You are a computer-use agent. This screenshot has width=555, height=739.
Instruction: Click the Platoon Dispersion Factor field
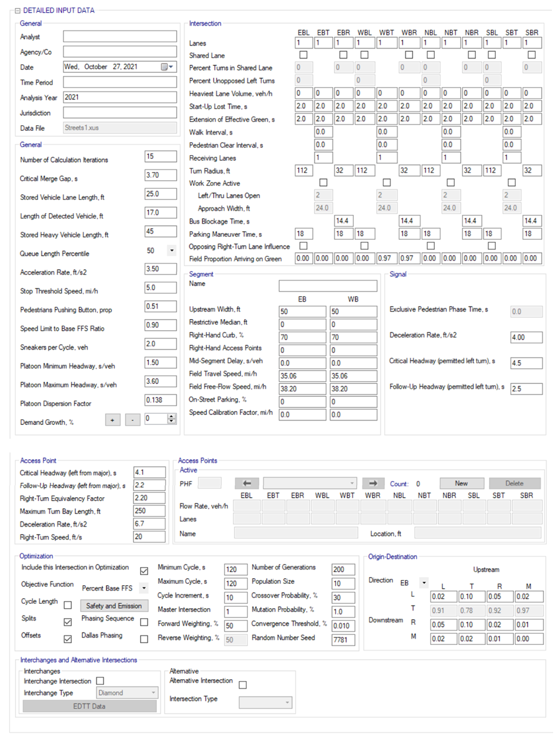tap(161, 400)
